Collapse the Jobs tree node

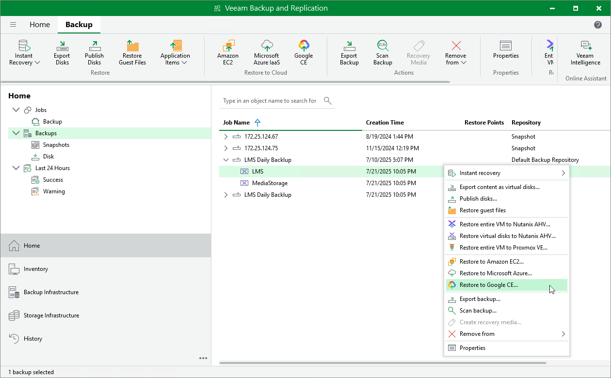tap(16, 110)
